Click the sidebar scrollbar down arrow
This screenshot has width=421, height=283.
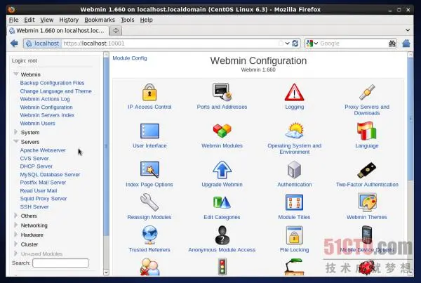tap(106, 272)
